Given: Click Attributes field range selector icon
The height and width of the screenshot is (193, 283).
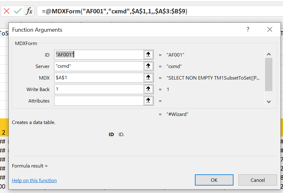Looking at the screenshot, I should [148, 101].
